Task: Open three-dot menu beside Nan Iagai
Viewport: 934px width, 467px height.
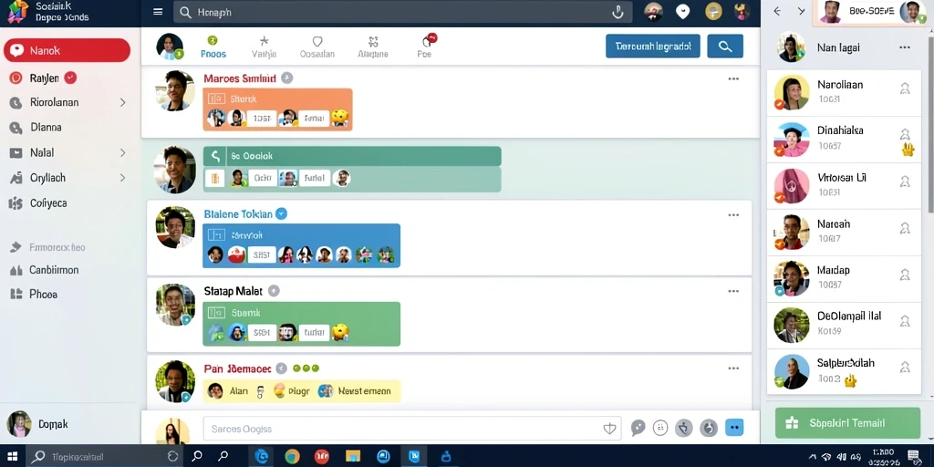Action: coord(904,47)
